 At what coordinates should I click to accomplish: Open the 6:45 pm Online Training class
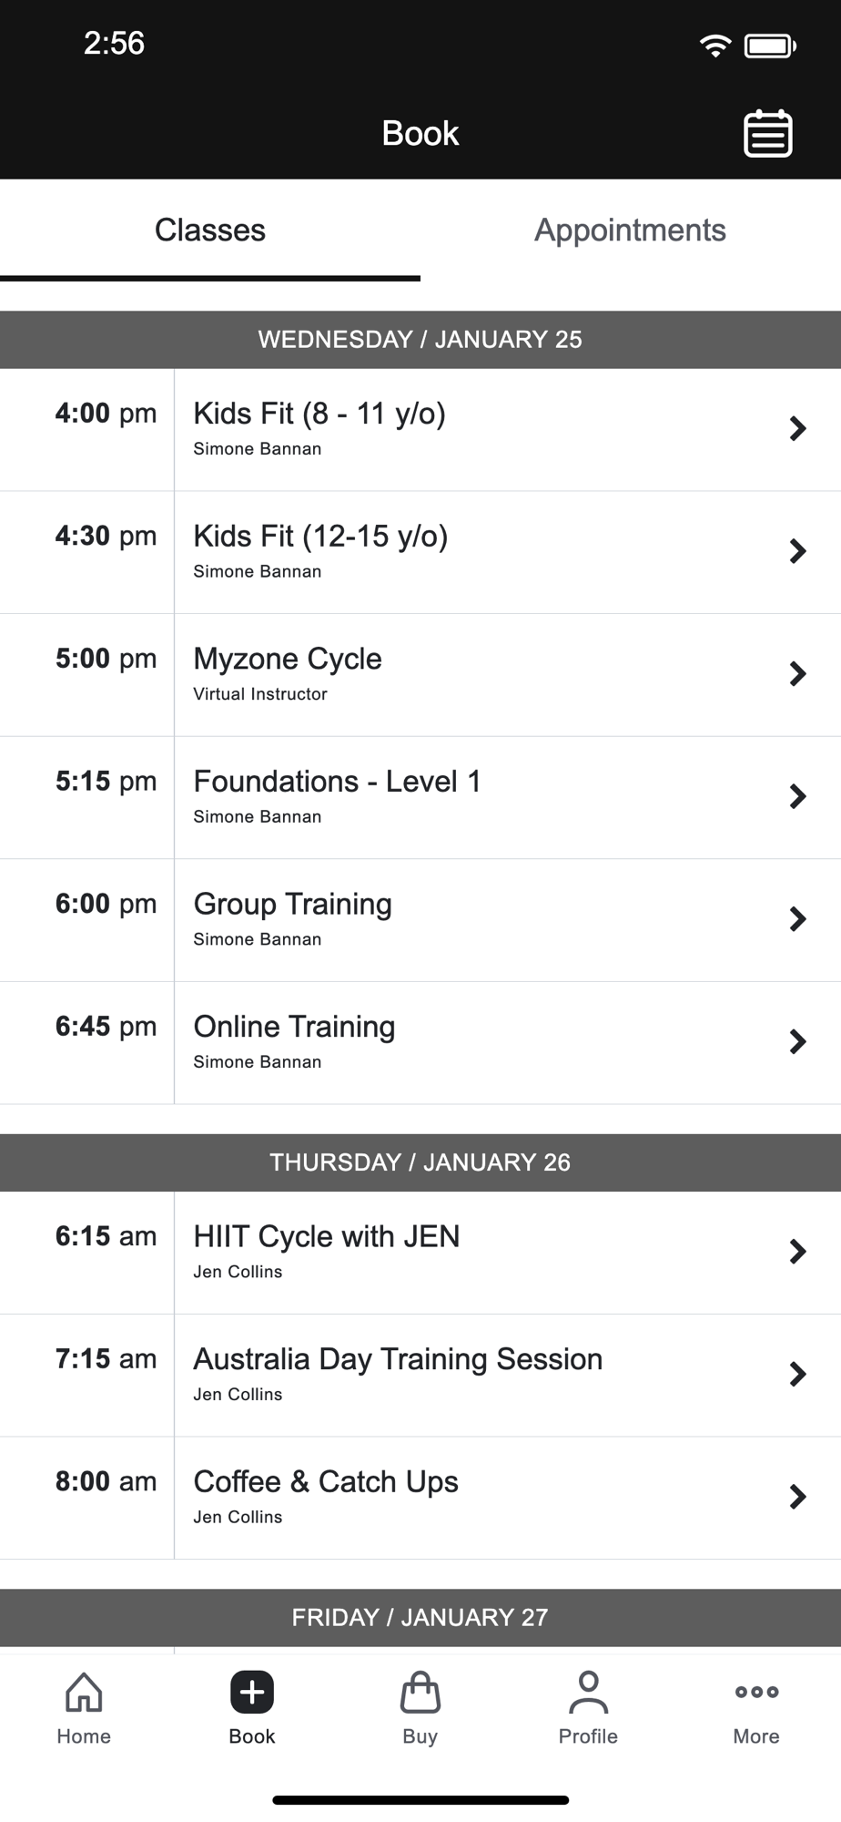point(420,1043)
